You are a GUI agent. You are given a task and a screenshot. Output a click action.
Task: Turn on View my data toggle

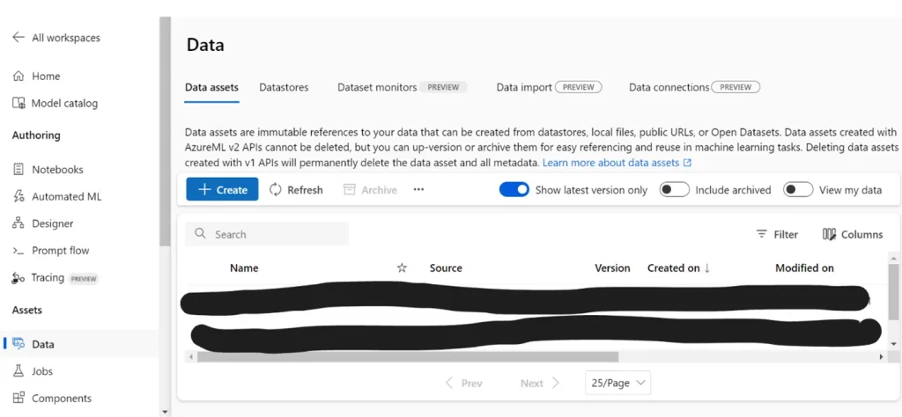(798, 190)
